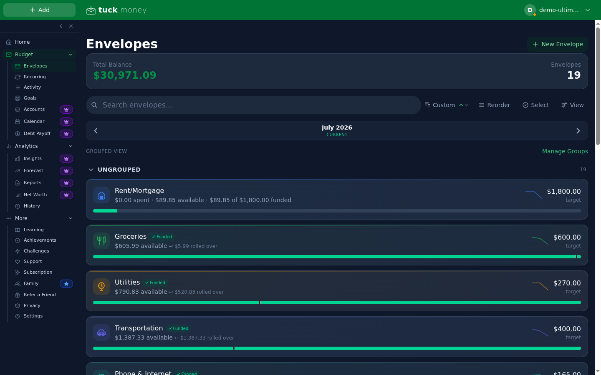This screenshot has width=601, height=375.
Task: Open Support in the sidebar
Action: [x=43, y=261]
